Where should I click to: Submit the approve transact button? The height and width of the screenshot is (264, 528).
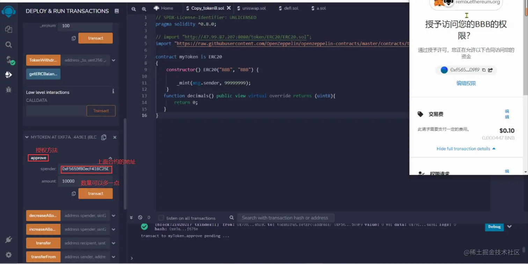point(95,193)
